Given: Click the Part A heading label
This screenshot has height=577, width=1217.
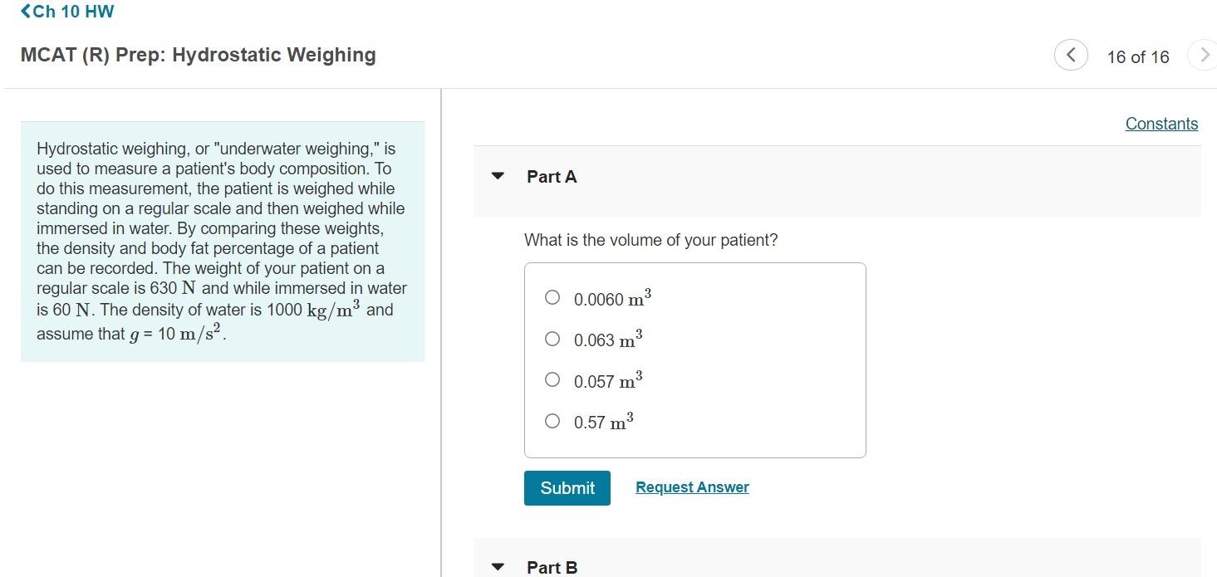Looking at the screenshot, I should (x=551, y=176).
